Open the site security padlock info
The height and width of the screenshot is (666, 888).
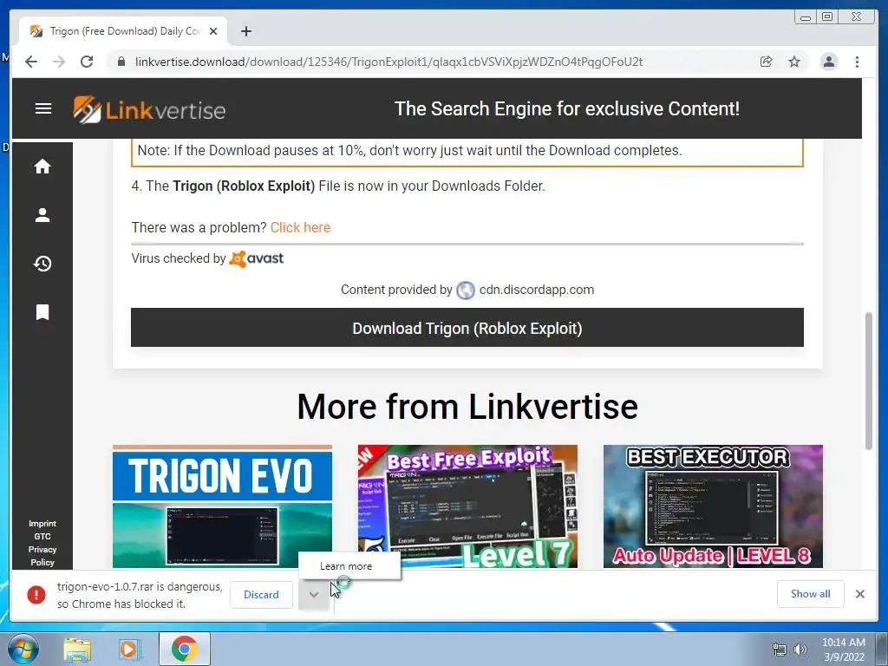(x=121, y=62)
